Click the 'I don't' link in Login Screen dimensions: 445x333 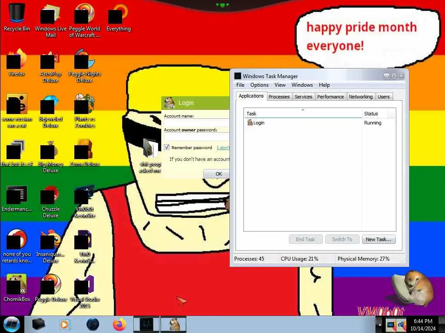(x=223, y=147)
